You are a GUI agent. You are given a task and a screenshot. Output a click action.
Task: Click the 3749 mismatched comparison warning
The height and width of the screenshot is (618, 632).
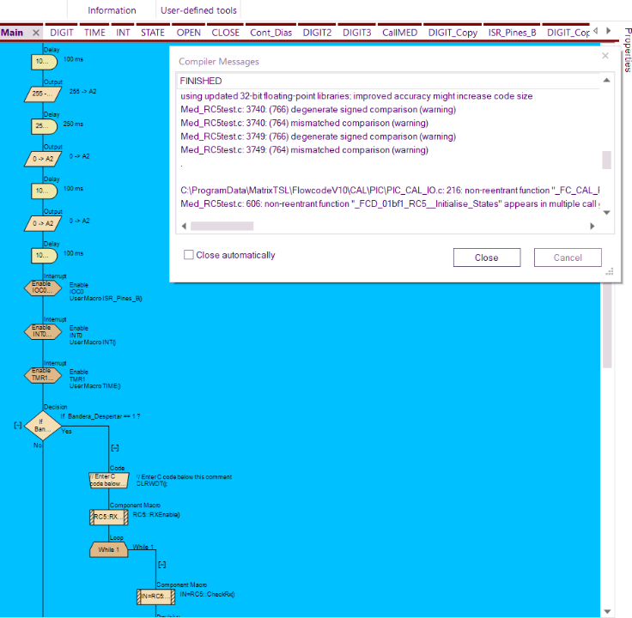(x=304, y=150)
